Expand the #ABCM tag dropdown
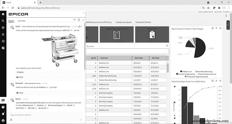The height and width of the screenshot is (124, 232). (74, 105)
